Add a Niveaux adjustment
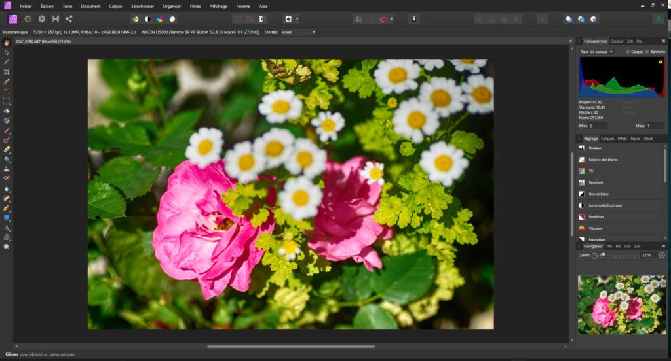The width and height of the screenshot is (671, 361). pyautogui.click(x=595, y=148)
